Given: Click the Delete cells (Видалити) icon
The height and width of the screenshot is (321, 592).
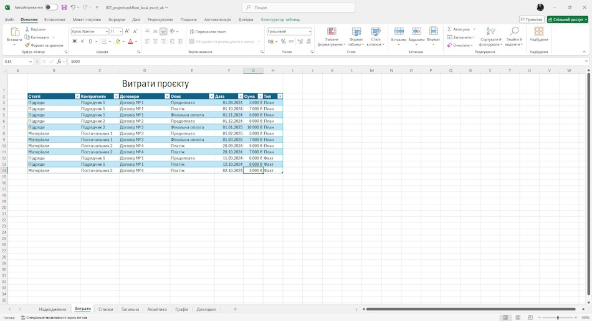Looking at the screenshot, I should (x=416, y=32).
